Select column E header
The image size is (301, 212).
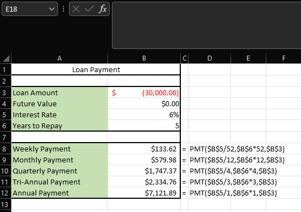248,58
